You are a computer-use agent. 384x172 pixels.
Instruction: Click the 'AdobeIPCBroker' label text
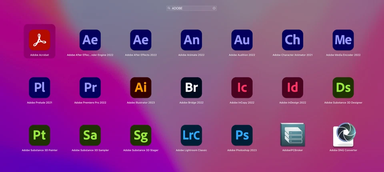293,150
